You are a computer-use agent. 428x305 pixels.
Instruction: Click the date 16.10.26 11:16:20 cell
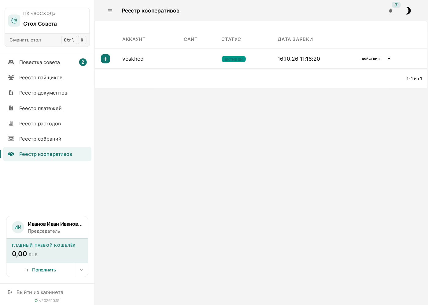(299, 59)
